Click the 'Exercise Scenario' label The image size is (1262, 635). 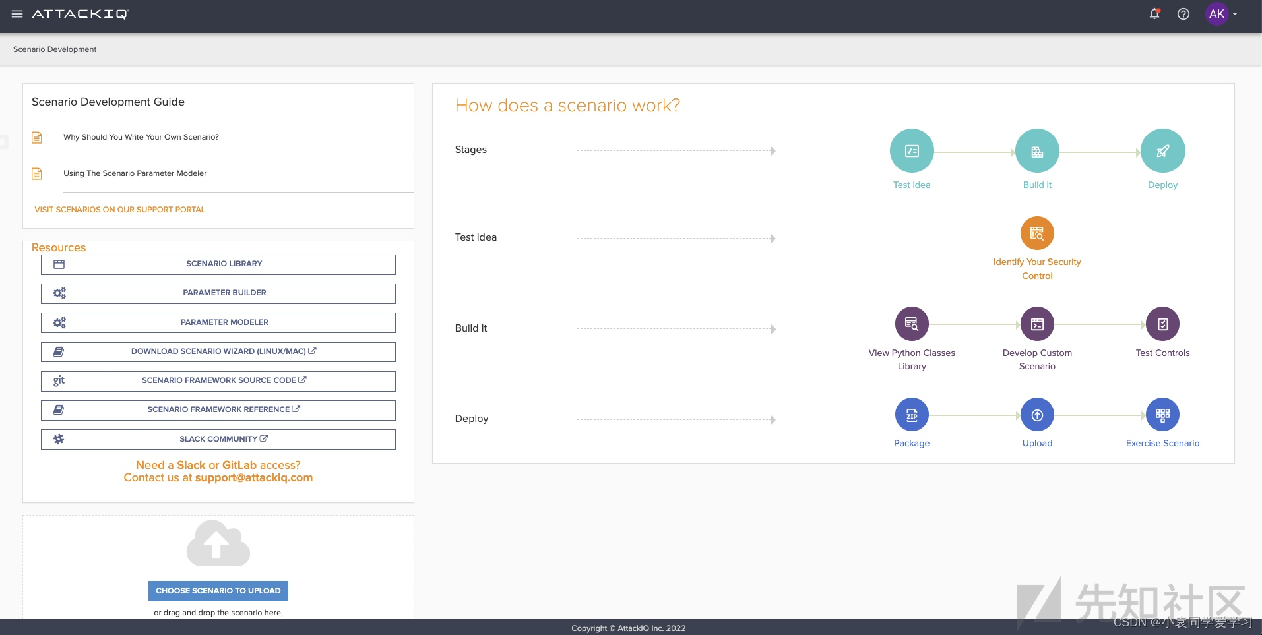tap(1162, 444)
